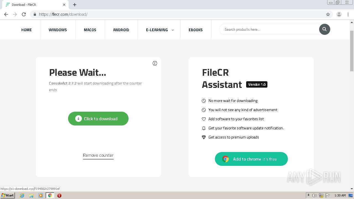Screen dimensions: 354x199
Task: Open a new browser tab
Action: [x=75, y=5]
